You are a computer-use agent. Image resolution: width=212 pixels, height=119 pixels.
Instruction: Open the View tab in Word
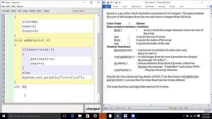pyautogui.click(x=182, y=7)
